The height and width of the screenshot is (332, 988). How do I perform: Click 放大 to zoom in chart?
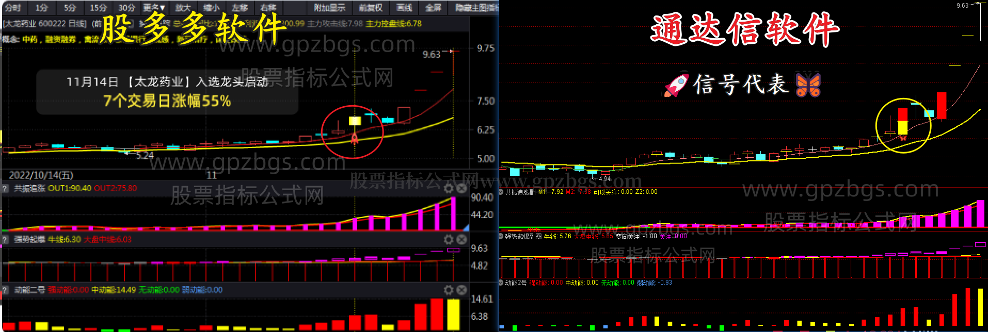pos(183,8)
